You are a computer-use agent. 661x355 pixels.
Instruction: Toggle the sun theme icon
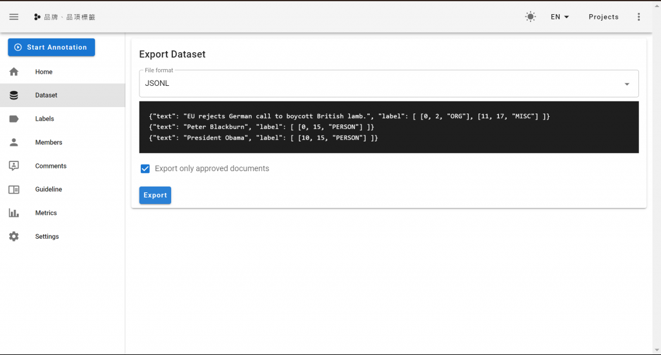click(531, 17)
